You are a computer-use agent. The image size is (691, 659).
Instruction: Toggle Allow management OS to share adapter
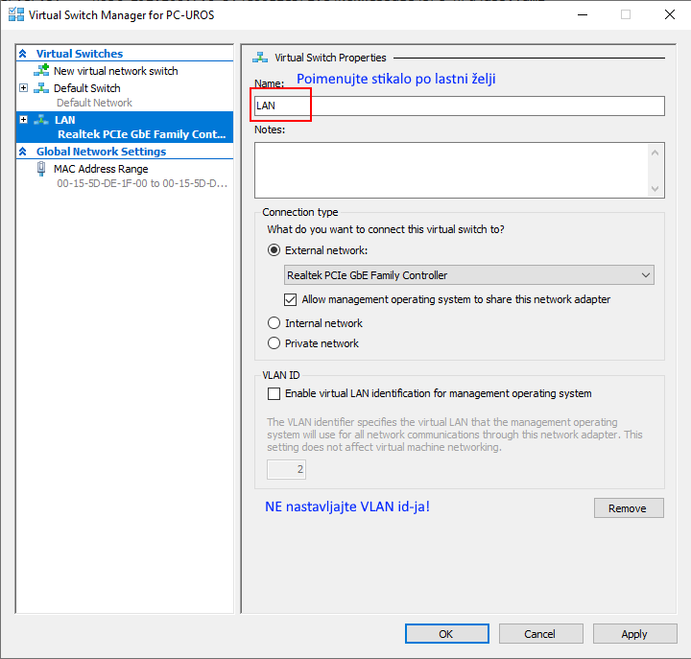[x=291, y=299]
